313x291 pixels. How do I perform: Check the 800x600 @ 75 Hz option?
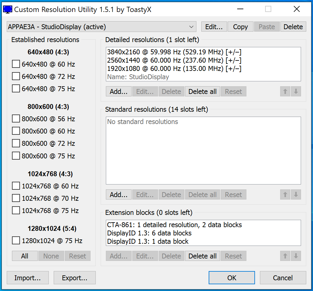(x=16, y=156)
